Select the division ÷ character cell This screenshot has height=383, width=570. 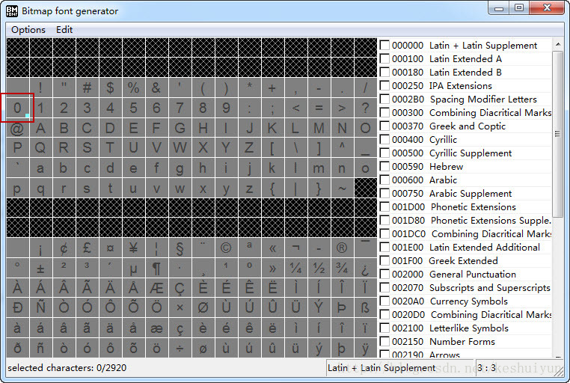(x=180, y=348)
